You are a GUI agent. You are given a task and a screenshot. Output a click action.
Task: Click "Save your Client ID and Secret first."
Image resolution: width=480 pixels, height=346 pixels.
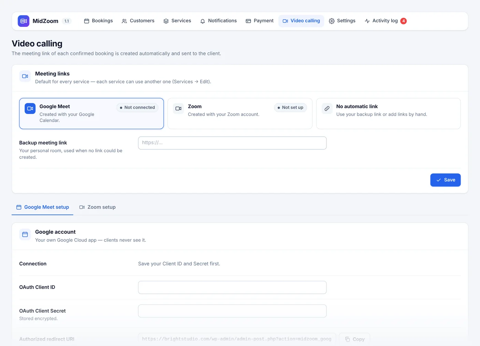[179, 264]
